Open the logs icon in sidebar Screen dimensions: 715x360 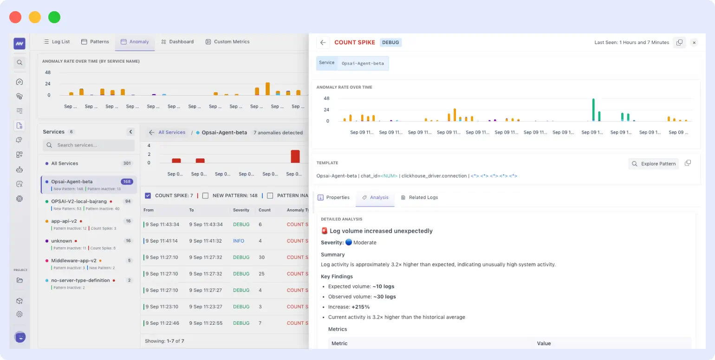tap(19, 125)
